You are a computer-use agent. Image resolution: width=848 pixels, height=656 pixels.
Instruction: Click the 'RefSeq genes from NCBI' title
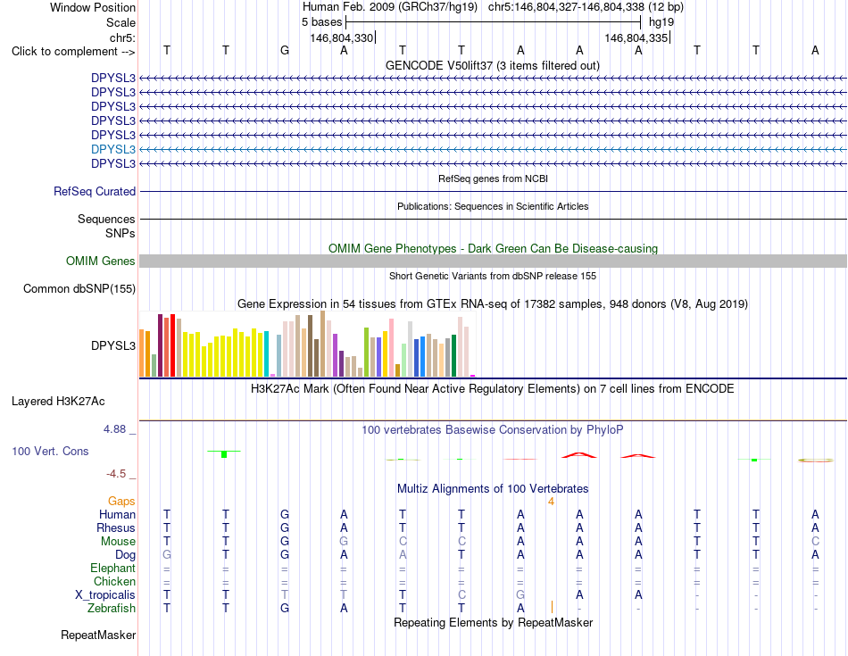pyautogui.click(x=493, y=179)
